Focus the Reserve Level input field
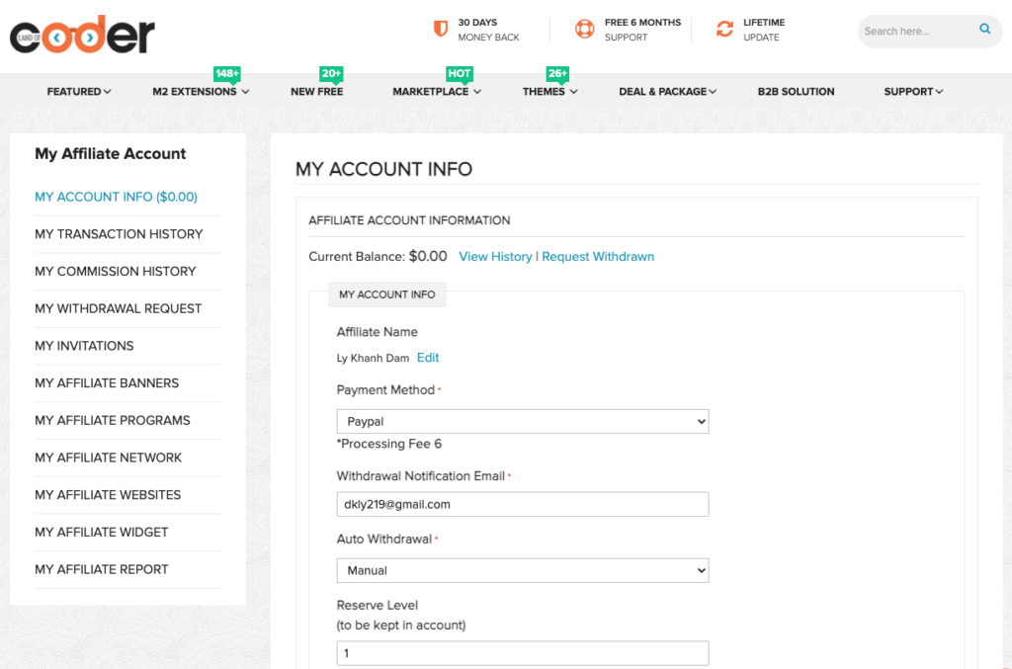The height and width of the screenshot is (669, 1012). click(x=522, y=653)
